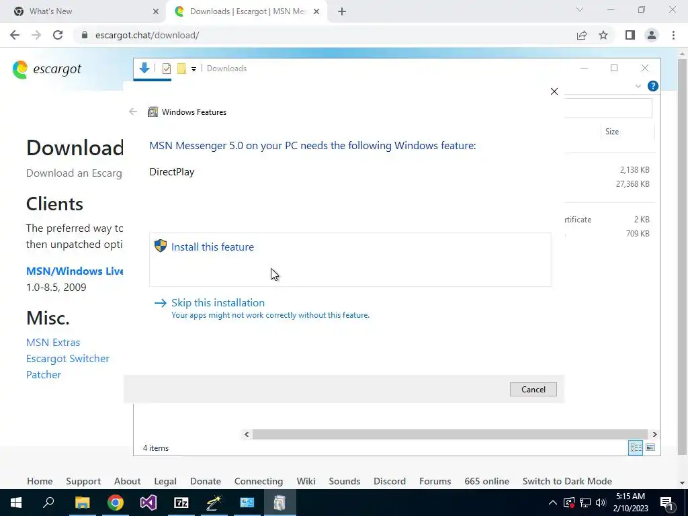The height and width of the screenshot is (516, 688).
Task: Click the Windows Features title icon
Action: pos(153,112)
